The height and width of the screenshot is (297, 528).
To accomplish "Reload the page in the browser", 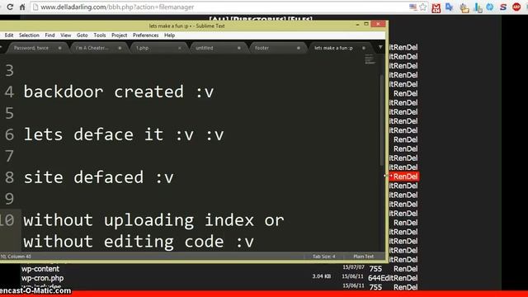I will click(x=10, y=7).
